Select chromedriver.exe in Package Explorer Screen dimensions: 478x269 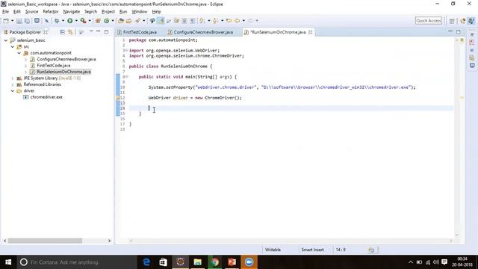pyautogui.click(x=46, y=97)
